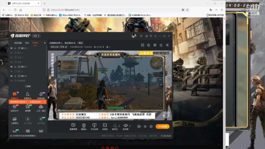Hide the 图片 3 layer with eye icon
This screenshot has height=149, width=265.
click(x=11, y=67)
